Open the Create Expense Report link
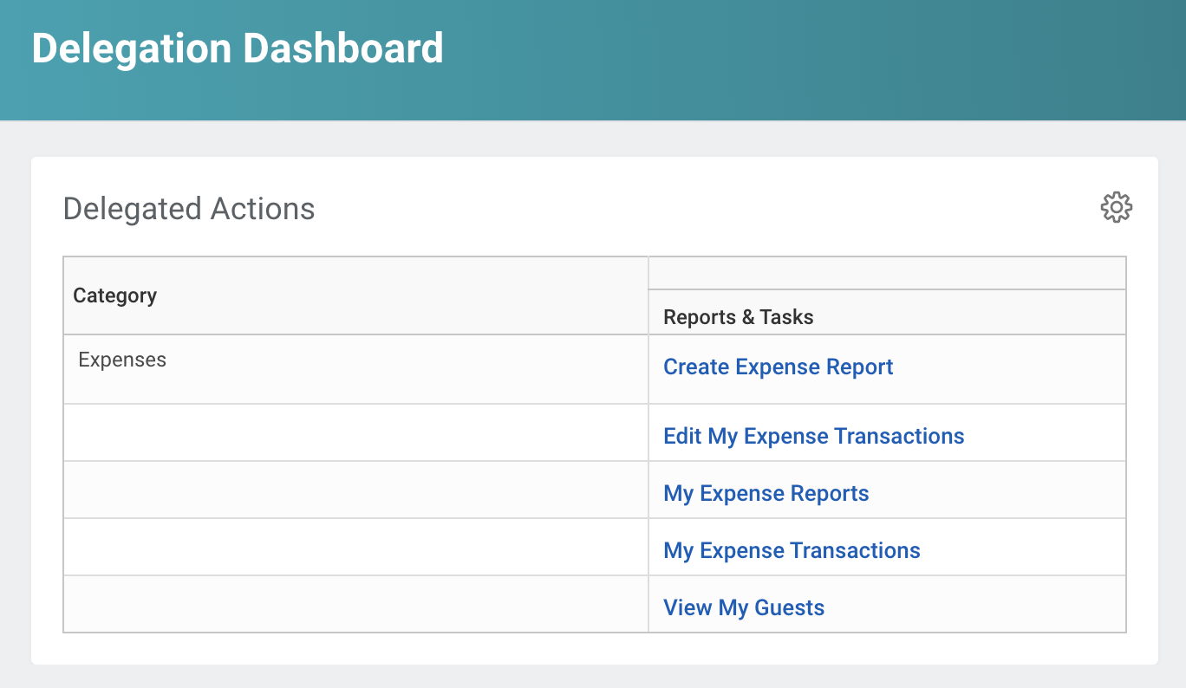1186x688 pixels. tap(778, 367)
